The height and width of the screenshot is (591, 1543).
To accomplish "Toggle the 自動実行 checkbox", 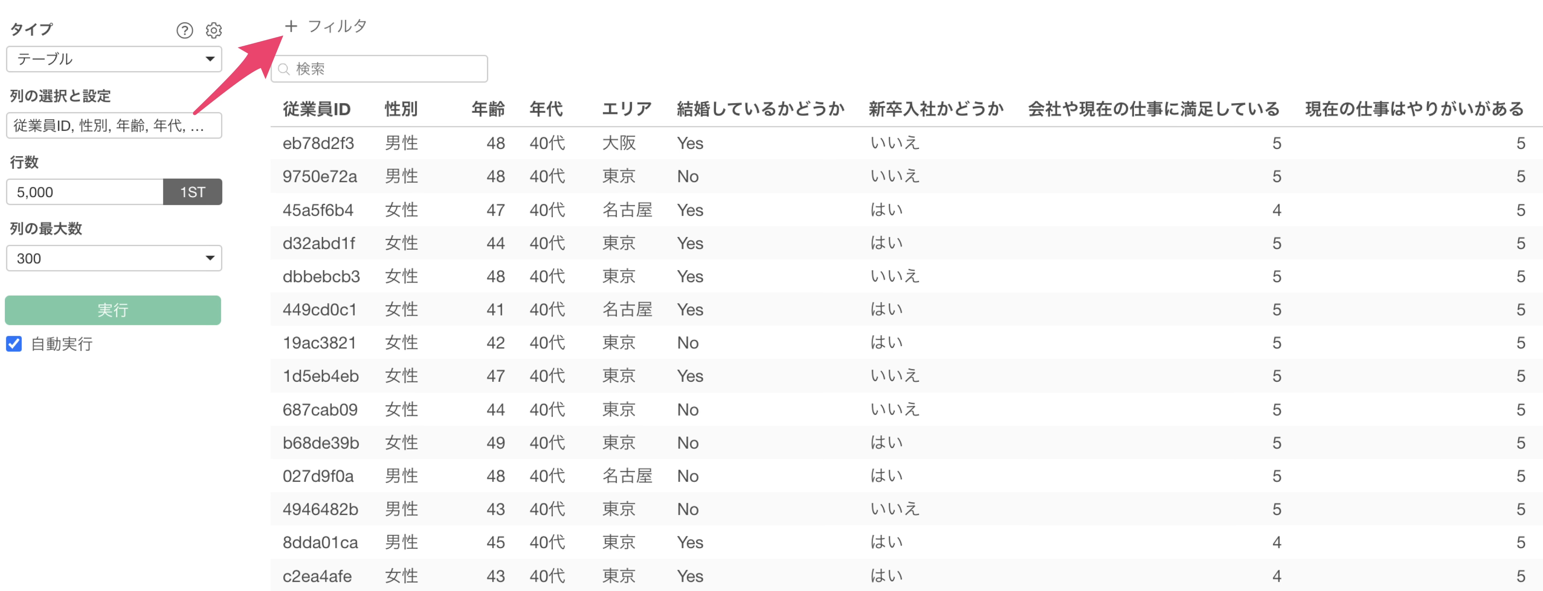I will point(14,344).
